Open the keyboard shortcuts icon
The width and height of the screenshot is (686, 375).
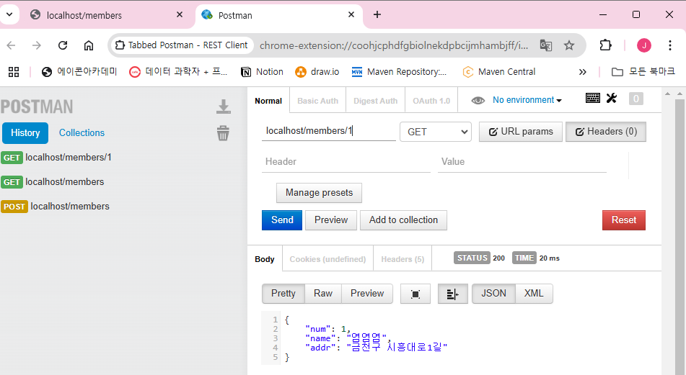tap(593, 98)
